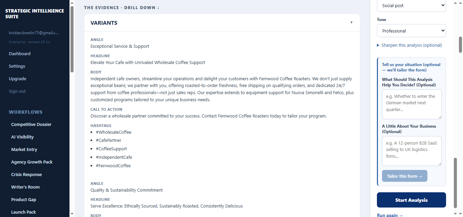The width and height of the screenshot is (463, 217).
Task: Open the AI Visibility workflow
Action: point(22,137)
